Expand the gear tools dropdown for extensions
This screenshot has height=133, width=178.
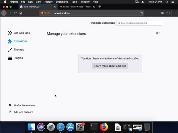158,33
